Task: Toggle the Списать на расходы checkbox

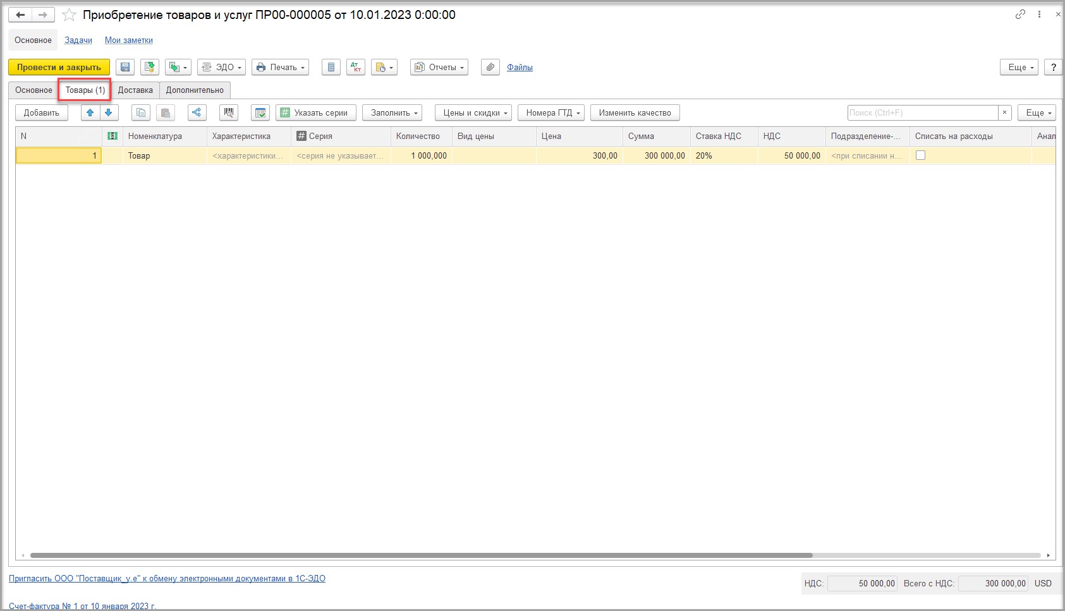Action: click(920, 155)
